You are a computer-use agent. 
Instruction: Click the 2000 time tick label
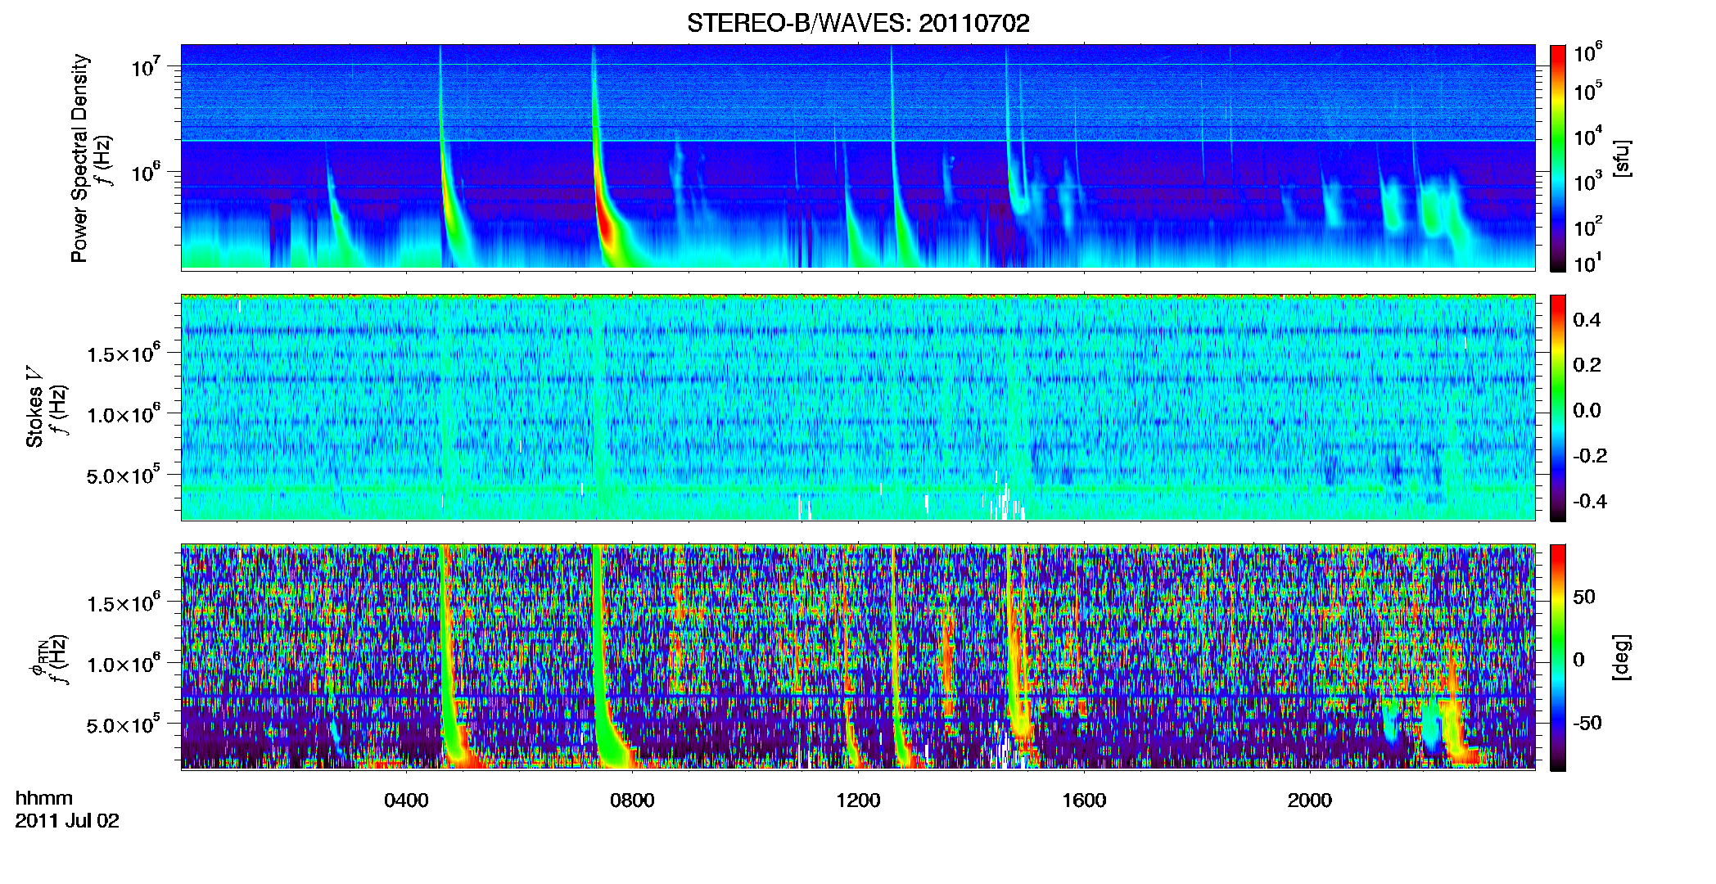coord(1310,801)
